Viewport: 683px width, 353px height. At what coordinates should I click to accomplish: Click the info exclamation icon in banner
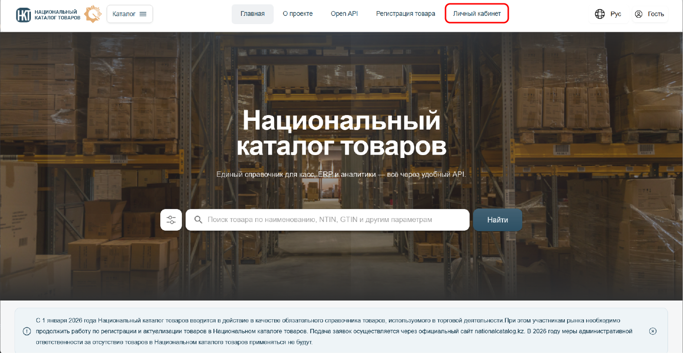(x=27, y=331)
